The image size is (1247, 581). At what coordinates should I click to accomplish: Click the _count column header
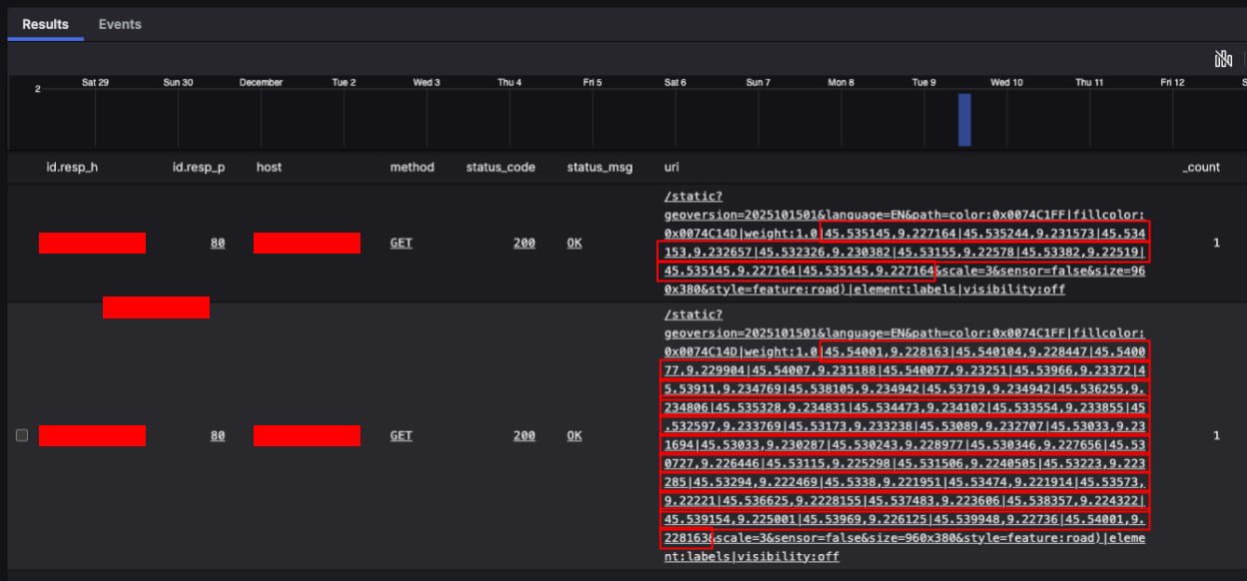point(1201,168)
